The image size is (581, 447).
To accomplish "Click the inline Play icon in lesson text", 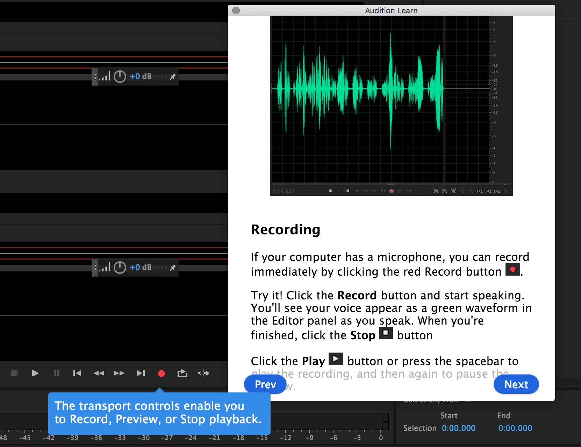I will tap(336, 359).
